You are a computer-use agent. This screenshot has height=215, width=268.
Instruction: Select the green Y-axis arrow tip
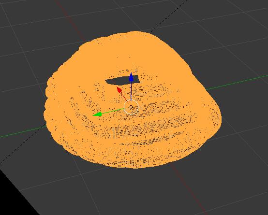tap(97, 114)
